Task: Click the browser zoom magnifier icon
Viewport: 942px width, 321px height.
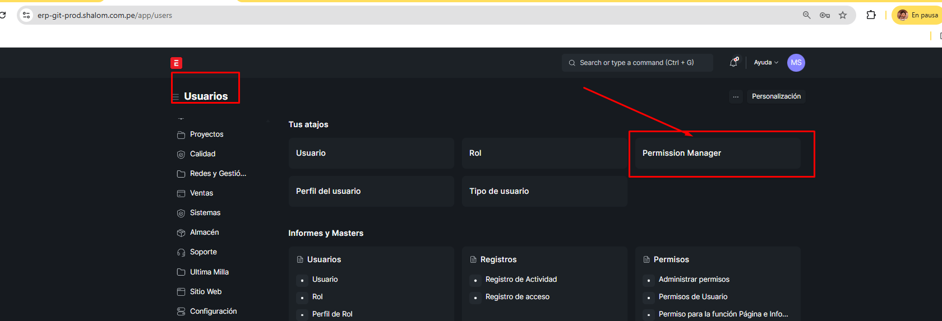Action: pos(806,15)
